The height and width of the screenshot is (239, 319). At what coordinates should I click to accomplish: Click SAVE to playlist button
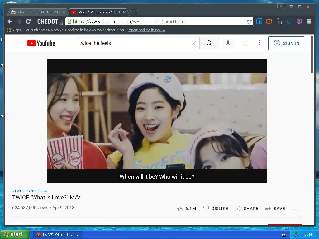click(275, 209)
